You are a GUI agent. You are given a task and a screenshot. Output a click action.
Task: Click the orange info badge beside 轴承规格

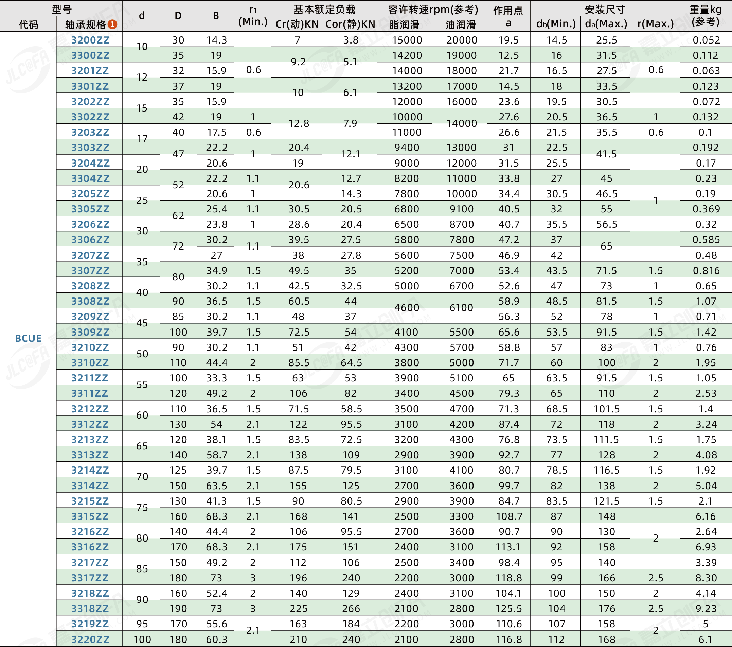(x=112, y=24)
